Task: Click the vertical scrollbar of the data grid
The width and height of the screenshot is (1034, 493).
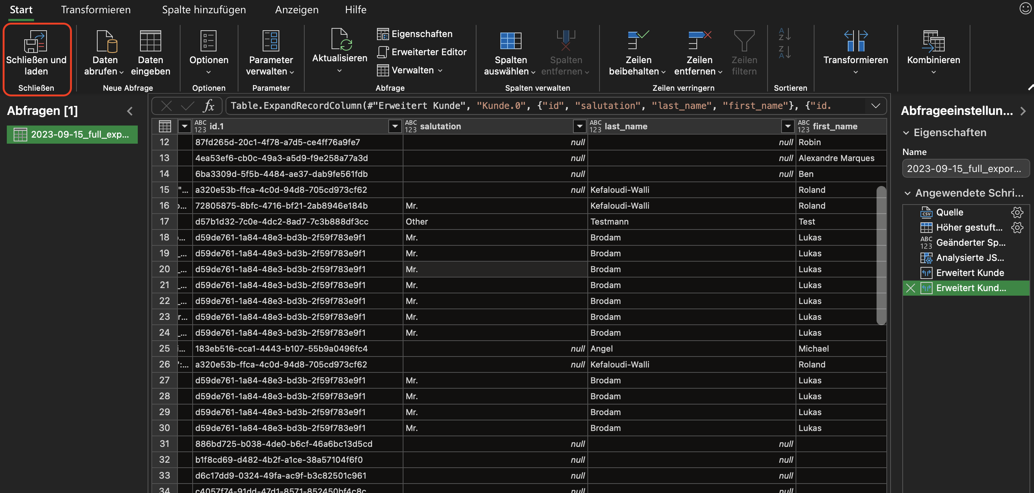Action: (x=881, y=255)
